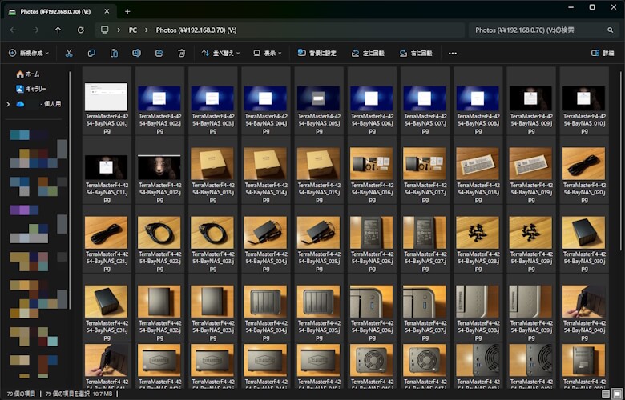Click the Copy icon in toolbar
The height and width of the screenshot is (400, 625).
pos(91,54)
